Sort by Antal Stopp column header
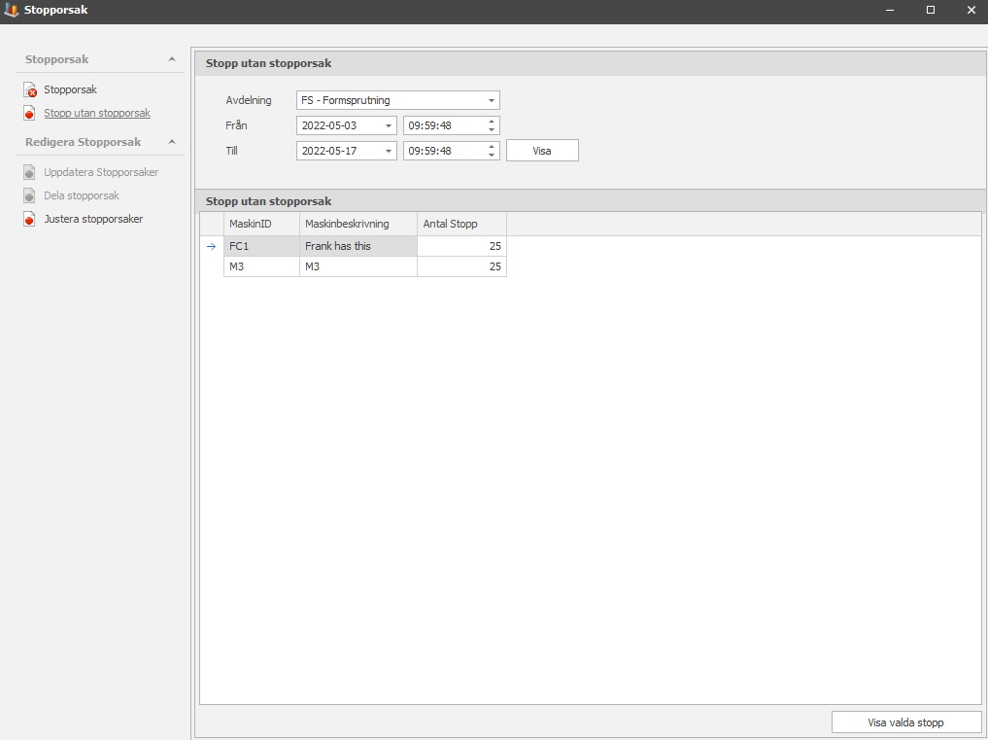Viewport: 988px width, 740px height. coord(461,224)
